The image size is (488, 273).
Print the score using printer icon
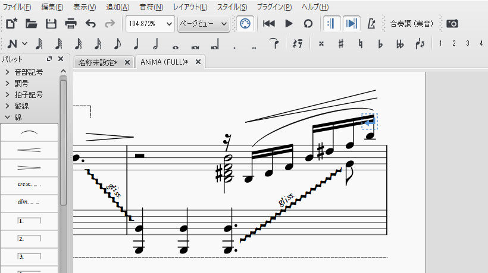(71, 24)
